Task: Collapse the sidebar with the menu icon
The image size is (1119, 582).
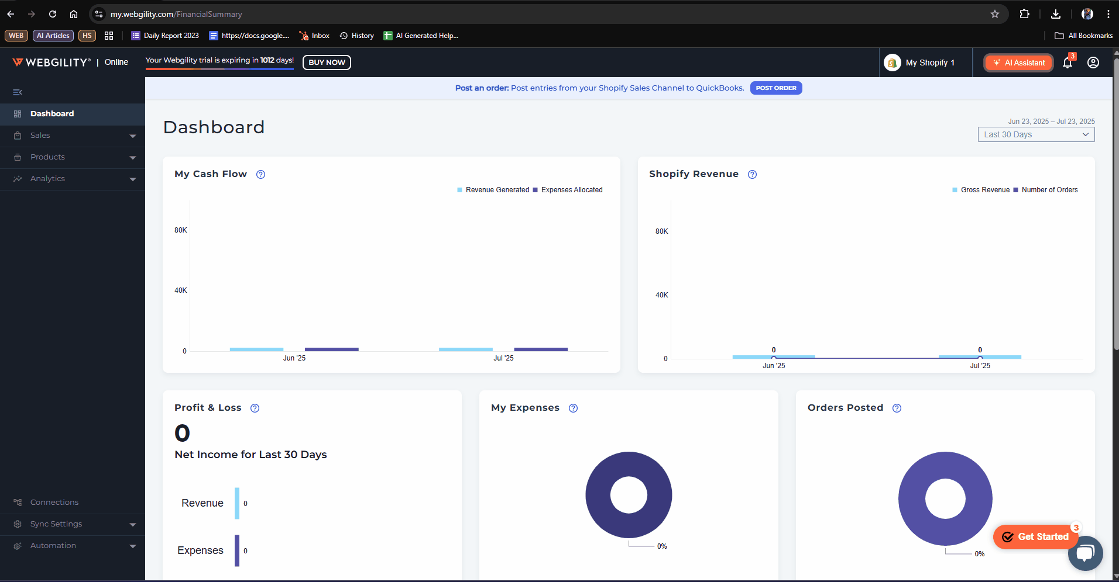Action: (x=18, y=92)
